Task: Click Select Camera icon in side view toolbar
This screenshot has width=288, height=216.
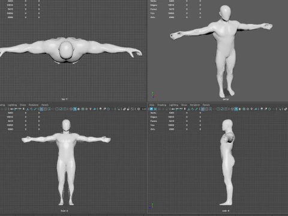Action: tap(151, 109)
